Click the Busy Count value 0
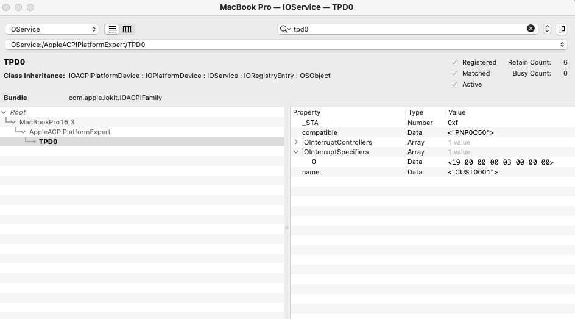Viewport: 575px width, 319px height. click(565, 73)
